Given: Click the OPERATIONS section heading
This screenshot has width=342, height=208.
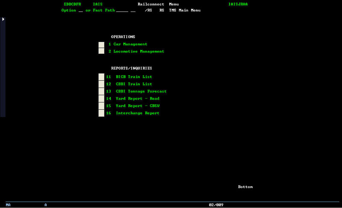Looking at the screenshot, I should [x=123, y=37].
